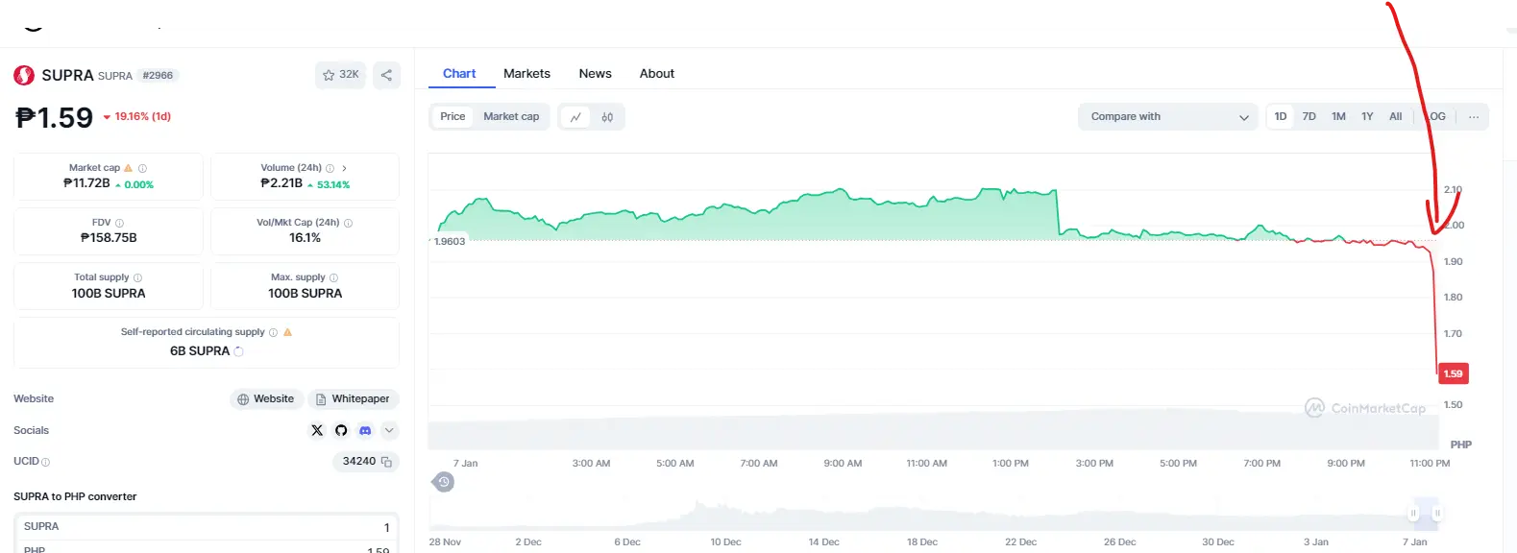Open the About tab
Image resolution: width=1517 pixels, height=553 pixels.
pyautogui.click(x=657, y=74)
